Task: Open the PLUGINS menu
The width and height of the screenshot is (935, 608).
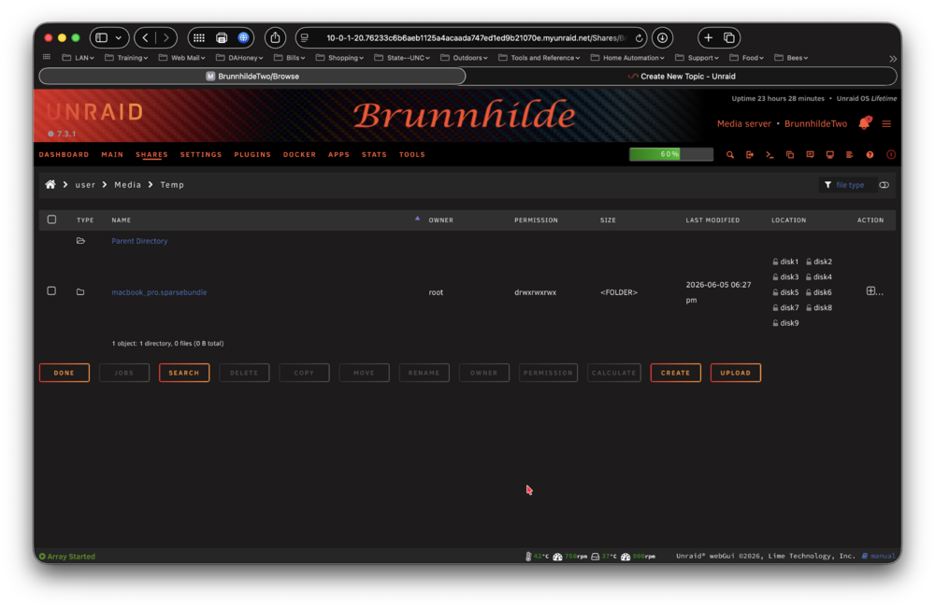Action: click(x=252, y=155)
